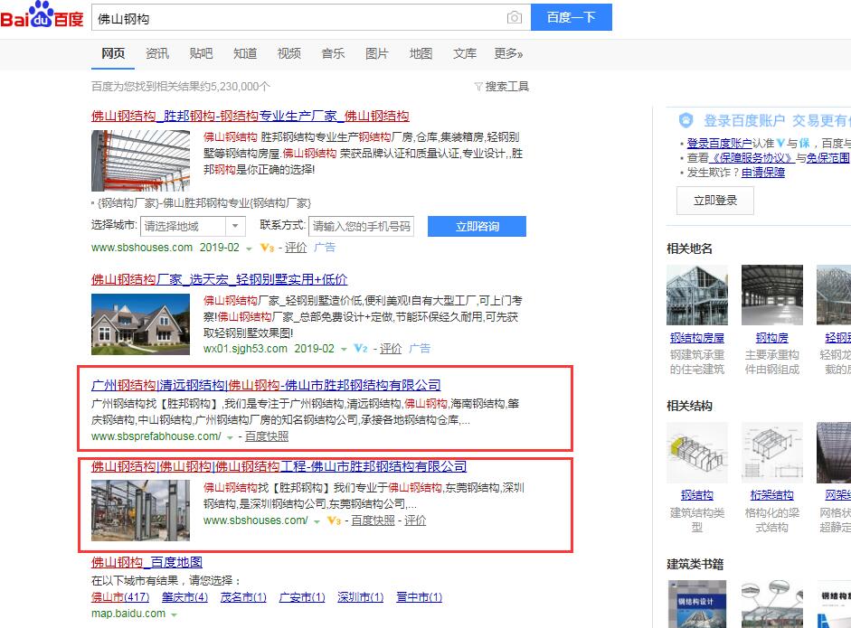Click the 立即登录 button
Viewport: 851px width, 628px height.
tap(715, 201)
